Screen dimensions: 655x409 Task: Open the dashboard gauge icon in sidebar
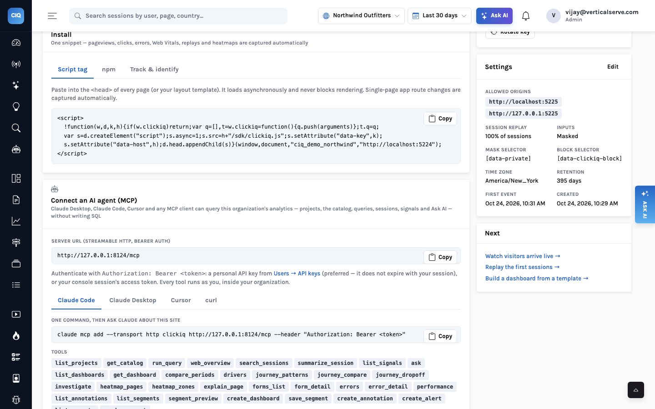pyautogui.click(x=16, y=43)
